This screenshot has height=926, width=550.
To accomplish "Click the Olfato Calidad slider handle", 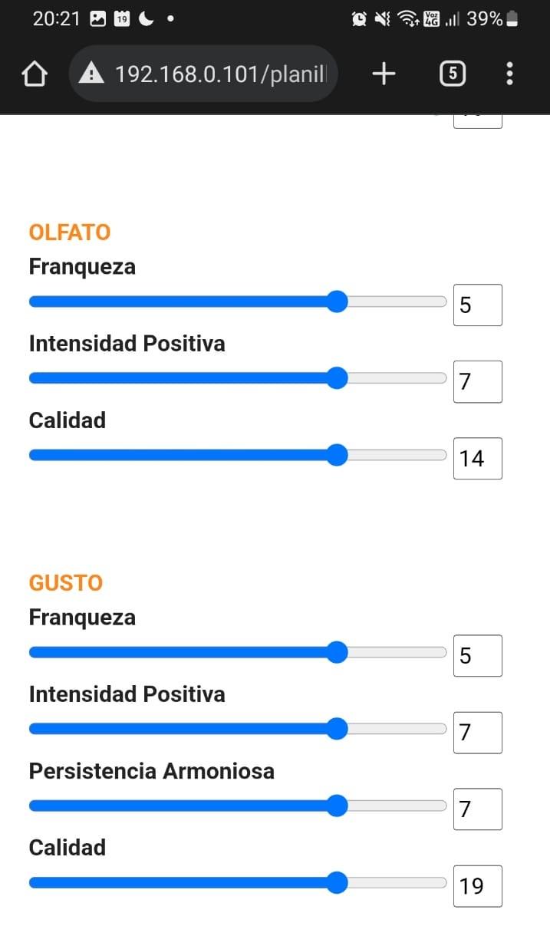I will [x=337, y=455].
